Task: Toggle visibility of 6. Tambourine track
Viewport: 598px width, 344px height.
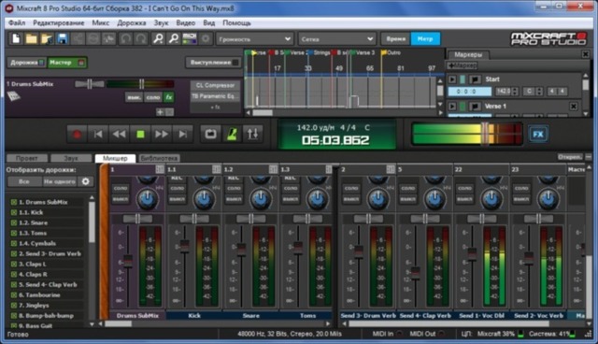Action: [14, 295]
